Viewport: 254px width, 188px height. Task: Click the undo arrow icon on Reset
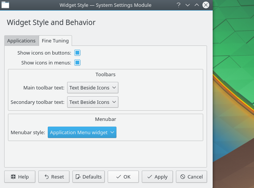pyautogui.click(x=47, y=177)
